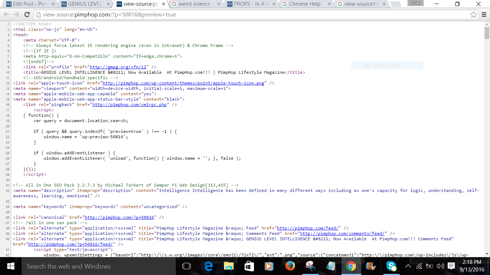This screenshot has width=490, height=275.
Task: Open the Chrome hamburger menu
Action: point(484,15)
